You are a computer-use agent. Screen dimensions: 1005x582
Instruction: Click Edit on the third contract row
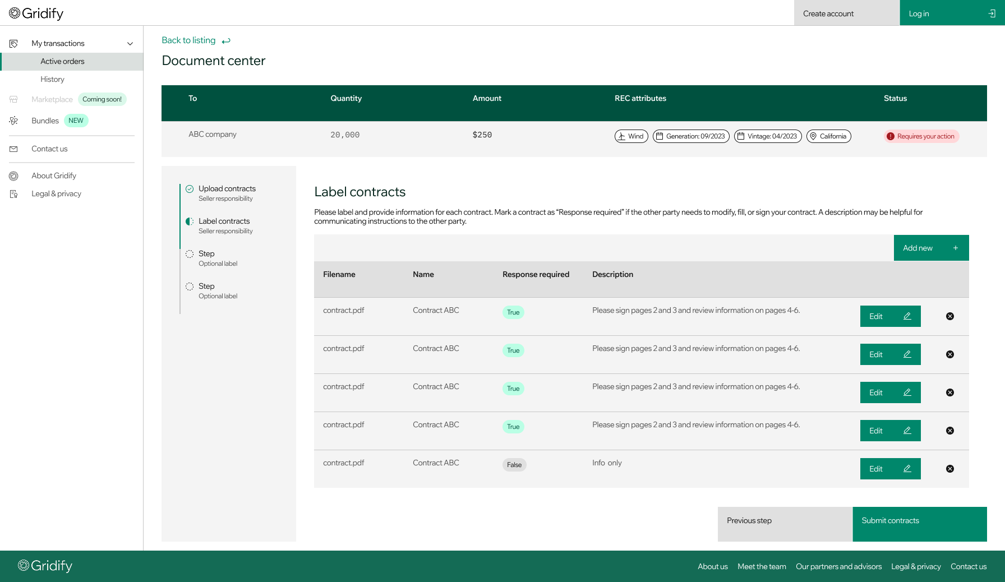[x=890, y=392]
